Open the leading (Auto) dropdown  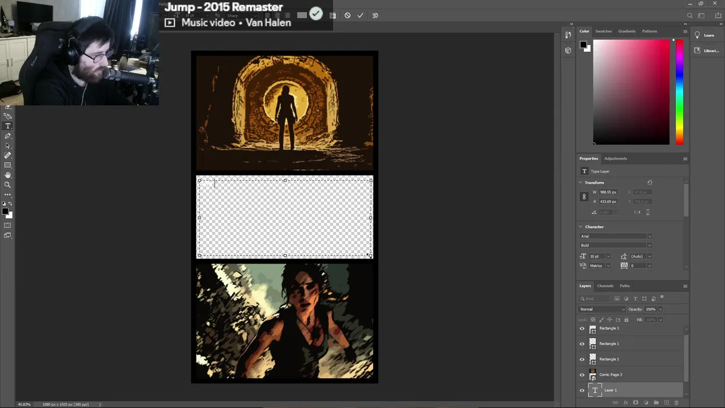(x=649, y=256)
